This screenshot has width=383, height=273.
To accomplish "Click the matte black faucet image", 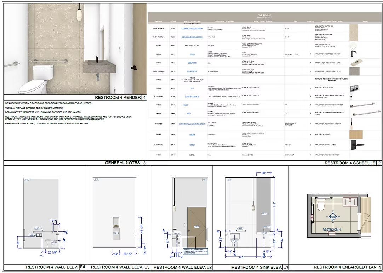I will point(354,54).
